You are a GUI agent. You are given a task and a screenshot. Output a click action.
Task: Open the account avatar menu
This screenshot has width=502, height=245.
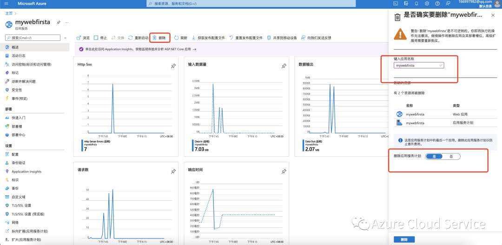coord(497,4)
